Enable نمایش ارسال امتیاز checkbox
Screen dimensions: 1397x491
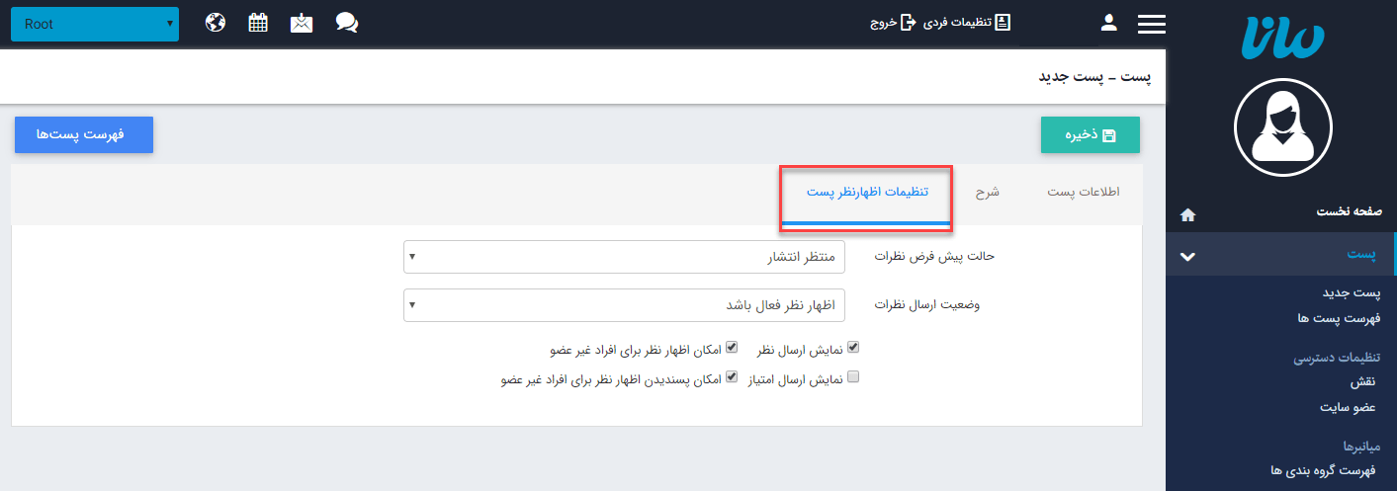(854, 376)
